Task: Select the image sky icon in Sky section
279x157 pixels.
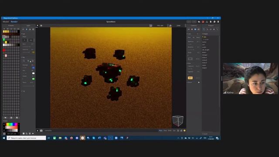Action: click(x=33, y=61)
